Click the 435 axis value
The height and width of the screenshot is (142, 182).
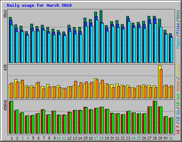click(x=5, y=68)
